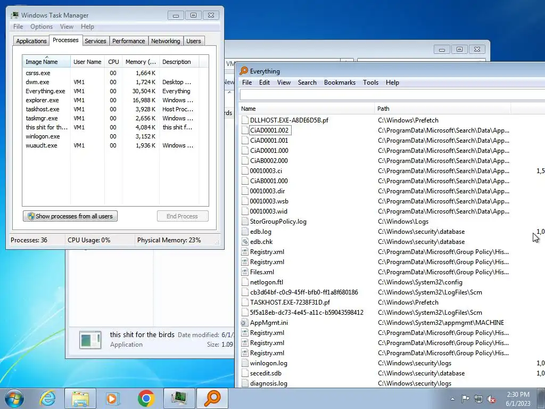
Task: Open Everything's Help menu
Action: coord(392,83)
